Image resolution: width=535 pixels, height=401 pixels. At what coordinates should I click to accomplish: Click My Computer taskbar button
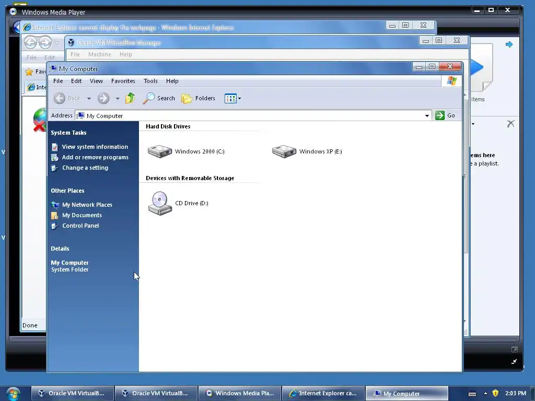point(406,393)
